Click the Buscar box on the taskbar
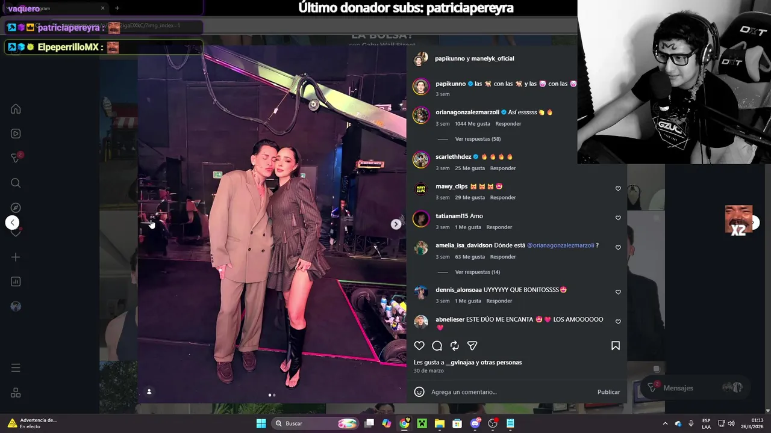 315,423
